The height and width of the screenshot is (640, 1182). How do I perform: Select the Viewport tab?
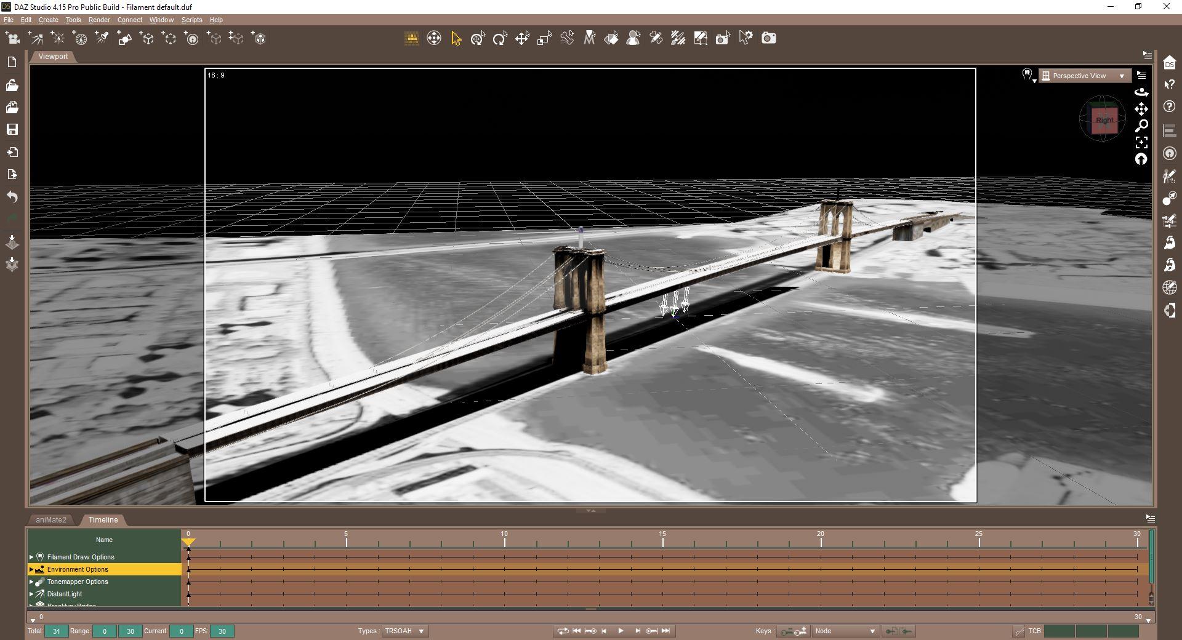pos(53,57)
